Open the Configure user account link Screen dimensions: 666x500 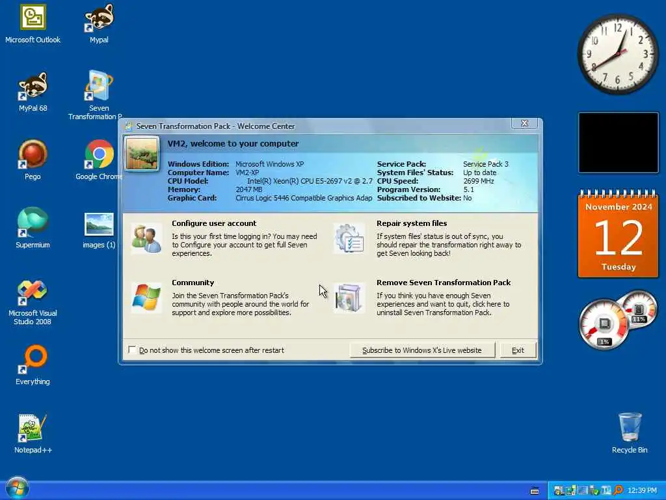point(214,223)
